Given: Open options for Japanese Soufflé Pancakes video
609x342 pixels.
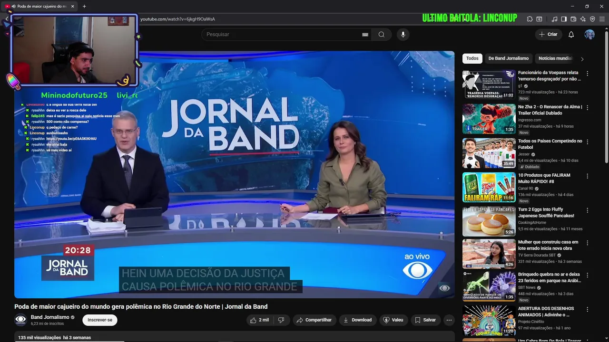Looking at the screenshot, I should tap(587, 210).
